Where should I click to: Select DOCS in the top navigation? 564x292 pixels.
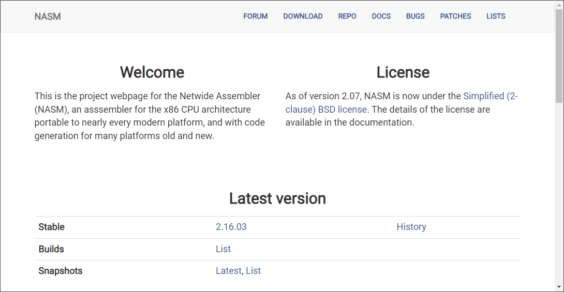pyautogui.click(x=381, y=17)
